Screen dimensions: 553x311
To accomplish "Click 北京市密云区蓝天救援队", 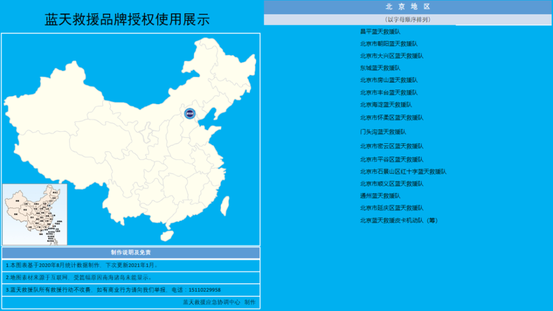I will pyautogui.click(x=392, y=146).
